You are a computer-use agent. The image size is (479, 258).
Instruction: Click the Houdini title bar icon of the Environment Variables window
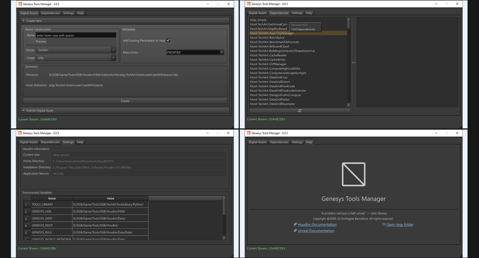[x=20, y=133]
